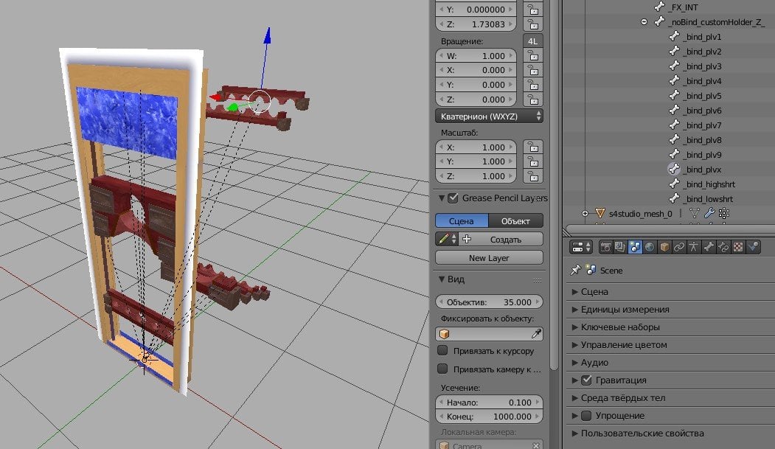Clear the local camera field with X
This screenshot has width=775, height=449.
tap(536, 445)
